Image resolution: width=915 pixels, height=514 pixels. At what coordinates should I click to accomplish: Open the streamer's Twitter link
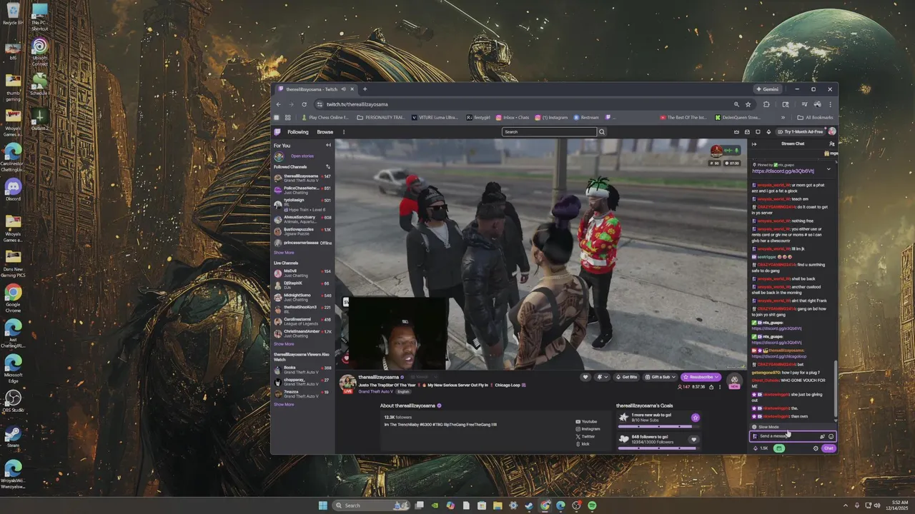tap(585, 436)
